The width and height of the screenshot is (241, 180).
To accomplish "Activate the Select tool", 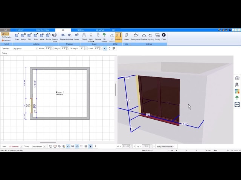I will pos(5,34).
